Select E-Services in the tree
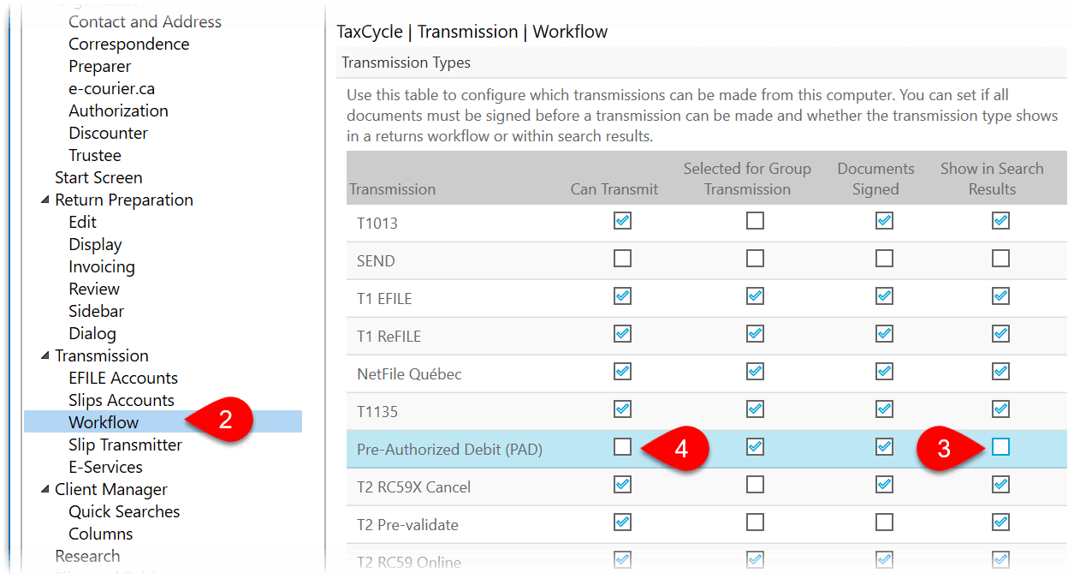 click(105, 467)
